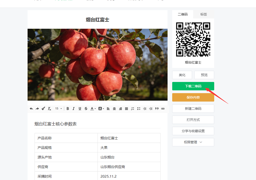Screen dimensions: 256x180
Task: Toggle underline formatting
Action: [x=80, y=109]
